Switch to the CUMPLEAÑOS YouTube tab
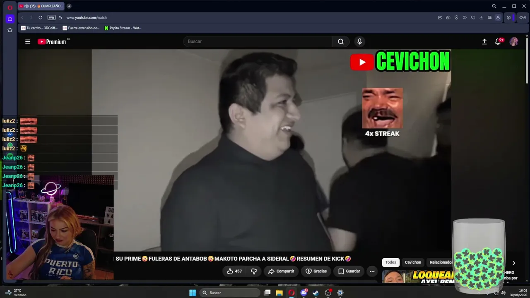The image size is (530, 298). tap(41, 6)
